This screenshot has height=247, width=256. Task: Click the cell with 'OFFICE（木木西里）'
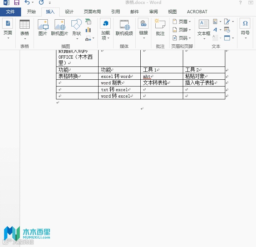click(x=77, y=58)
